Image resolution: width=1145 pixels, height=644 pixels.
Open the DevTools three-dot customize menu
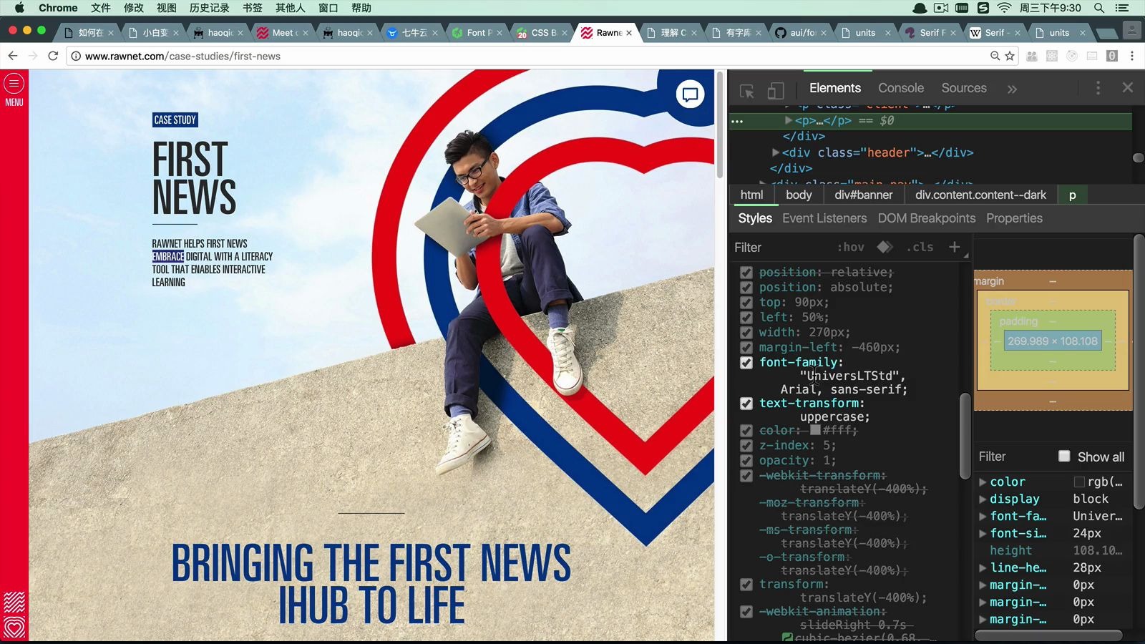coord(1098,88)
